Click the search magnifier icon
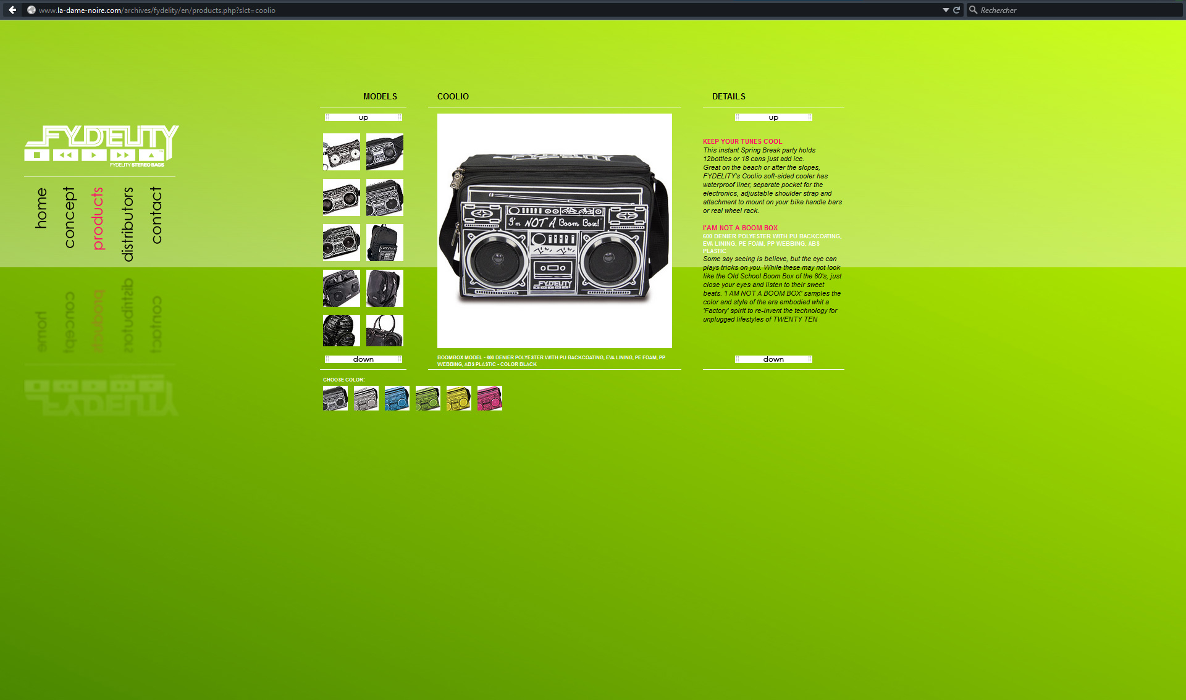The width and height of the screenshot is (1186, 700). [973, 10]
